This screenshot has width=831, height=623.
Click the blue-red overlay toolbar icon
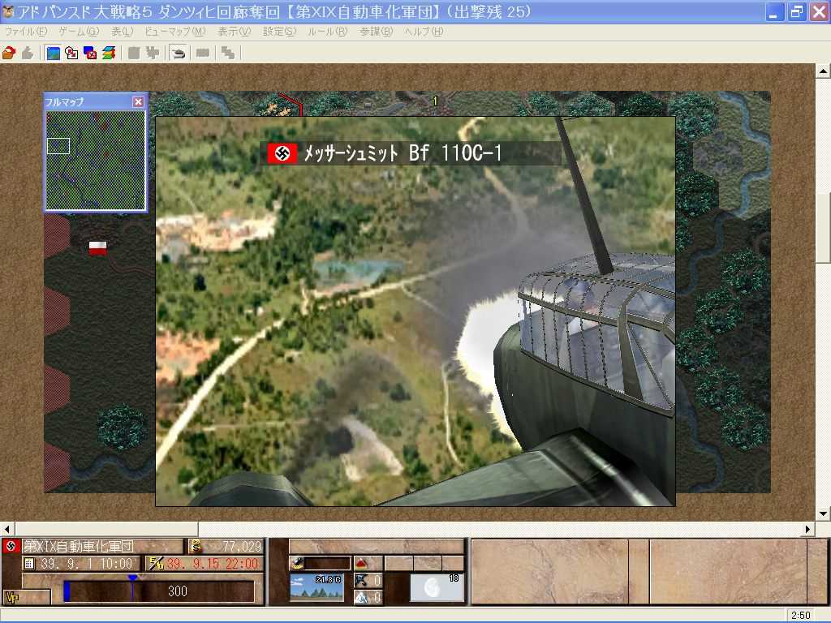point(90,54)
